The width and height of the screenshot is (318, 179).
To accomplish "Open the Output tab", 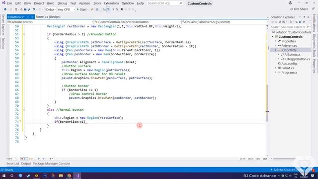I will 26,164.
